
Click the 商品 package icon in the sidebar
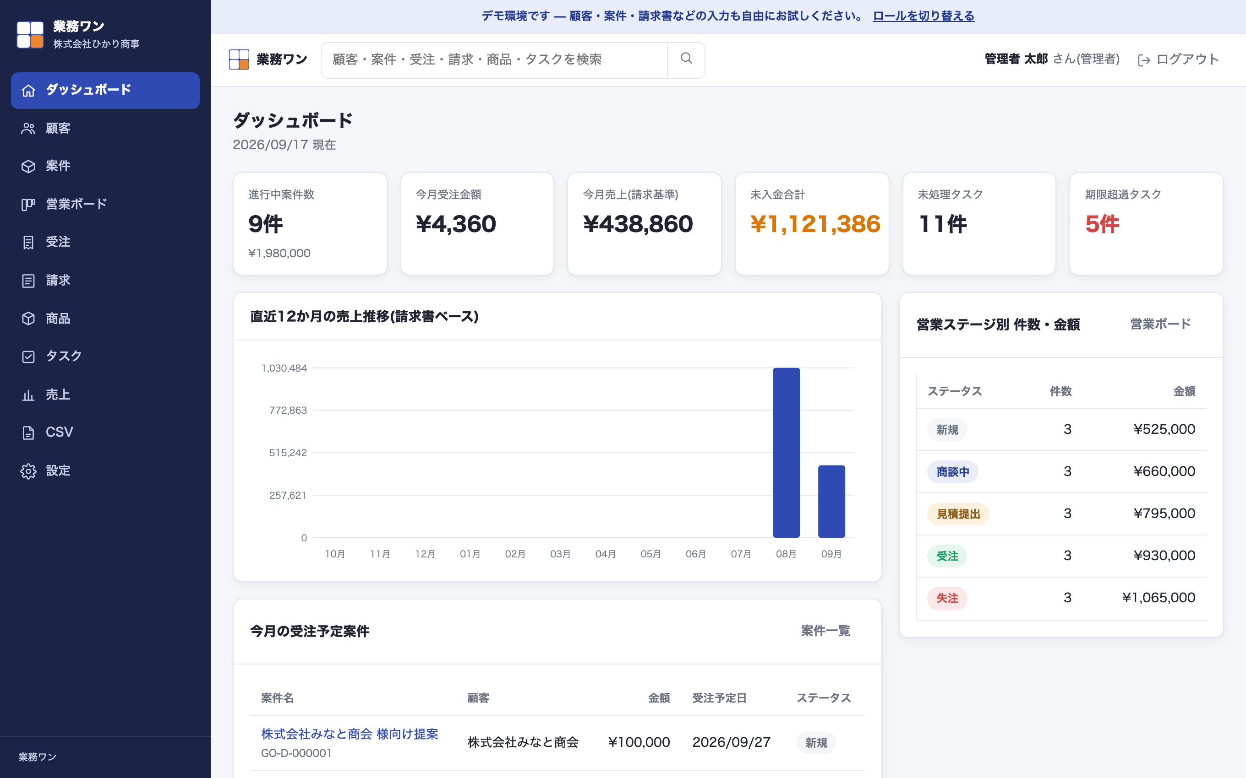[28, 319]
